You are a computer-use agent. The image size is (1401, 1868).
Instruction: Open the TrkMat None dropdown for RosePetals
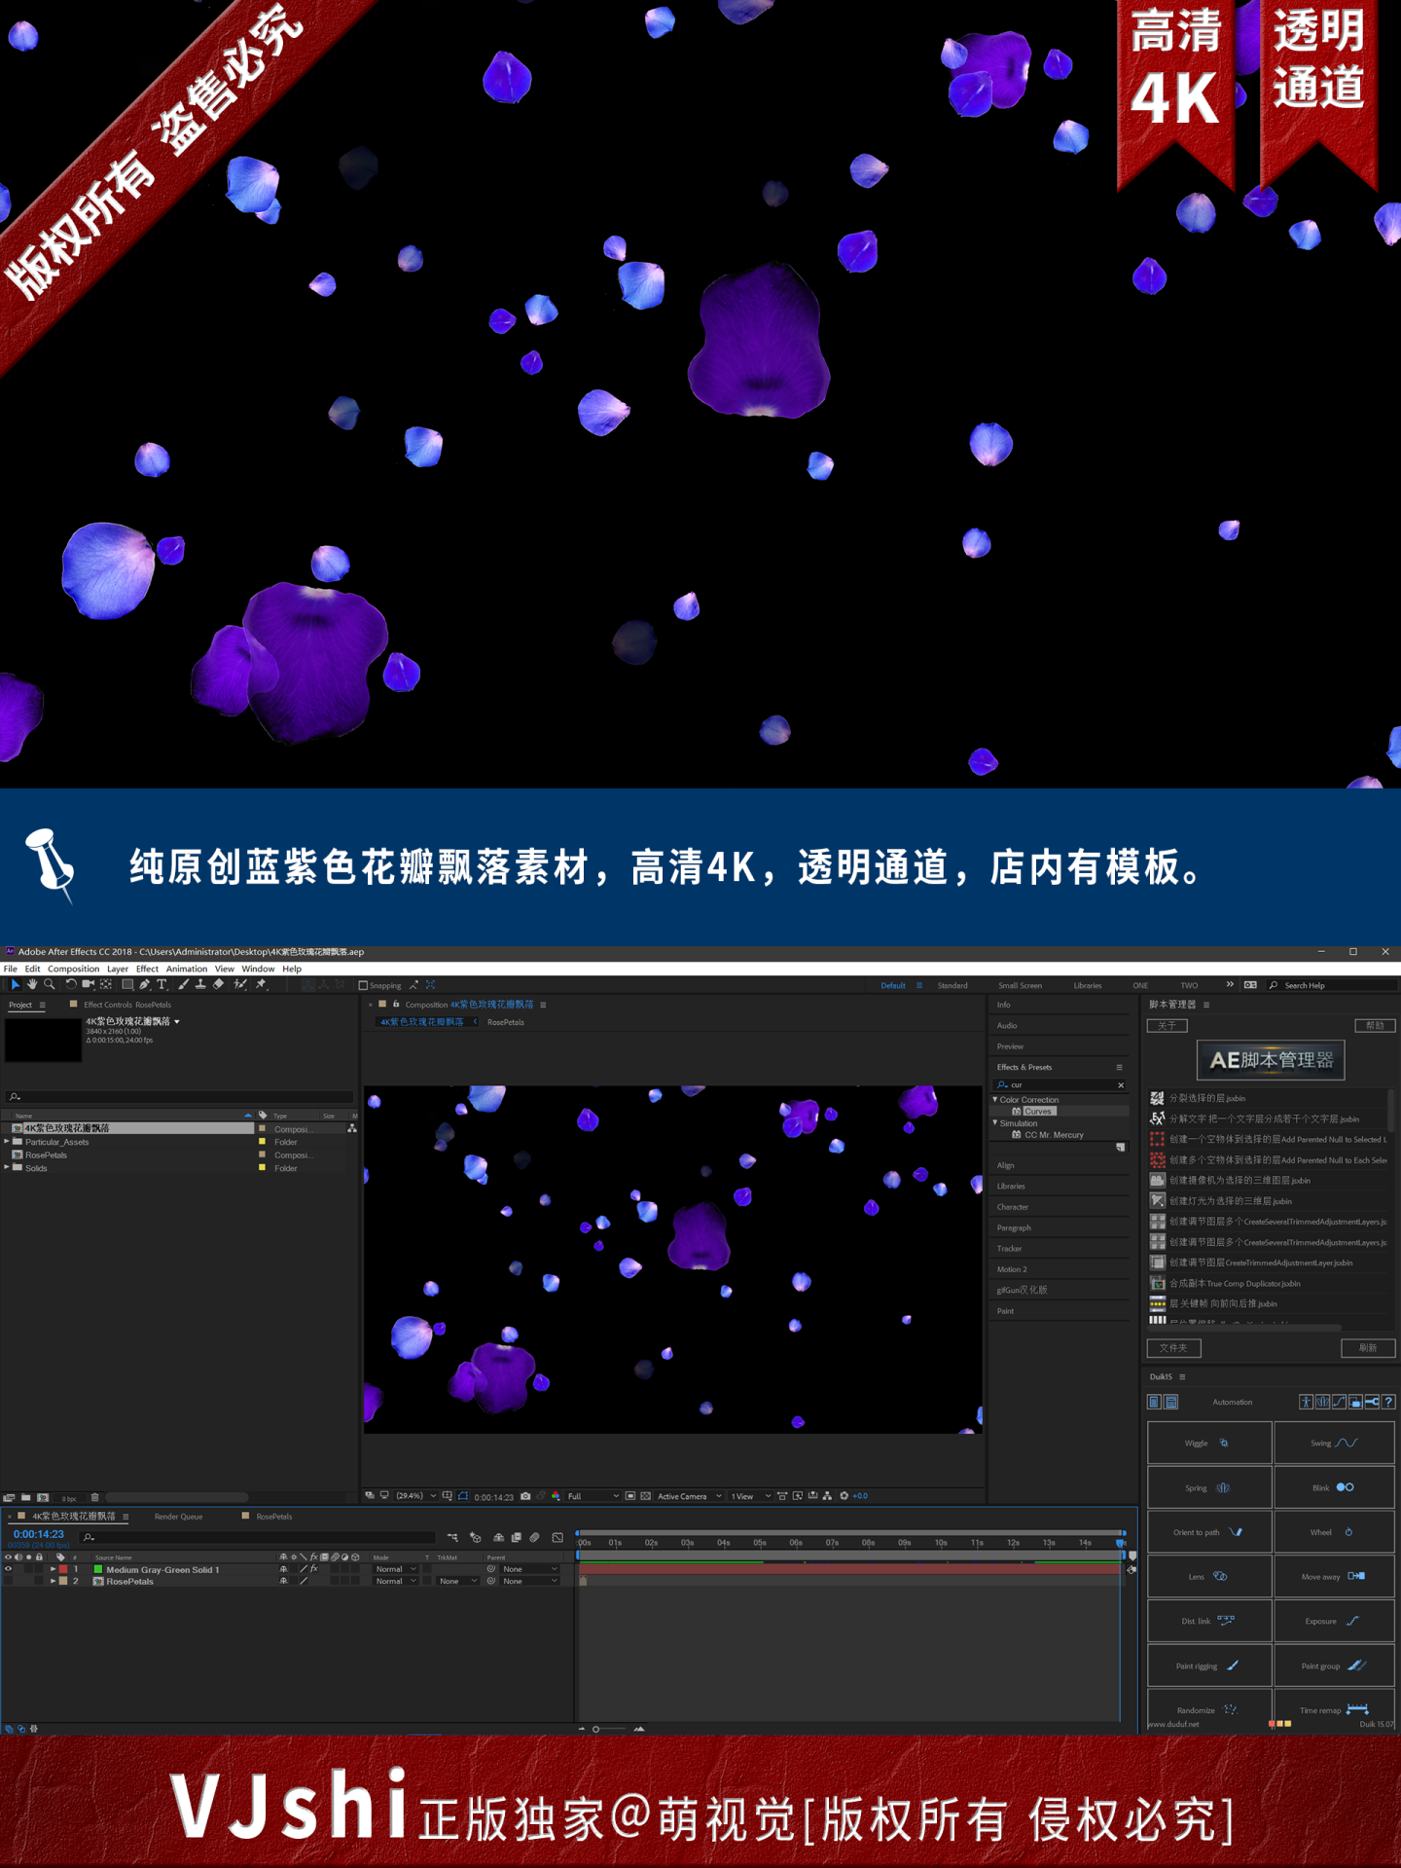click(x=457, y=1582)
